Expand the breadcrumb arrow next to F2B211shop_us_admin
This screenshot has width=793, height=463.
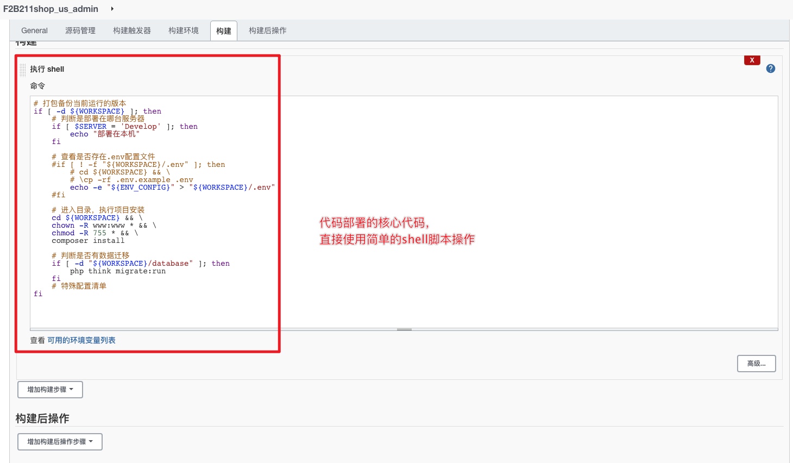[x=112, y=9]
